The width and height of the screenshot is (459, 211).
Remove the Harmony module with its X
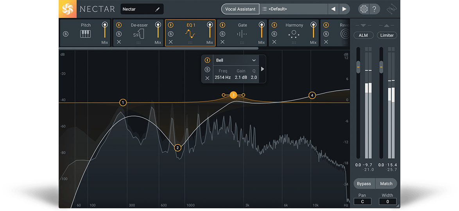pyautogui.click(x=274, y=42)
